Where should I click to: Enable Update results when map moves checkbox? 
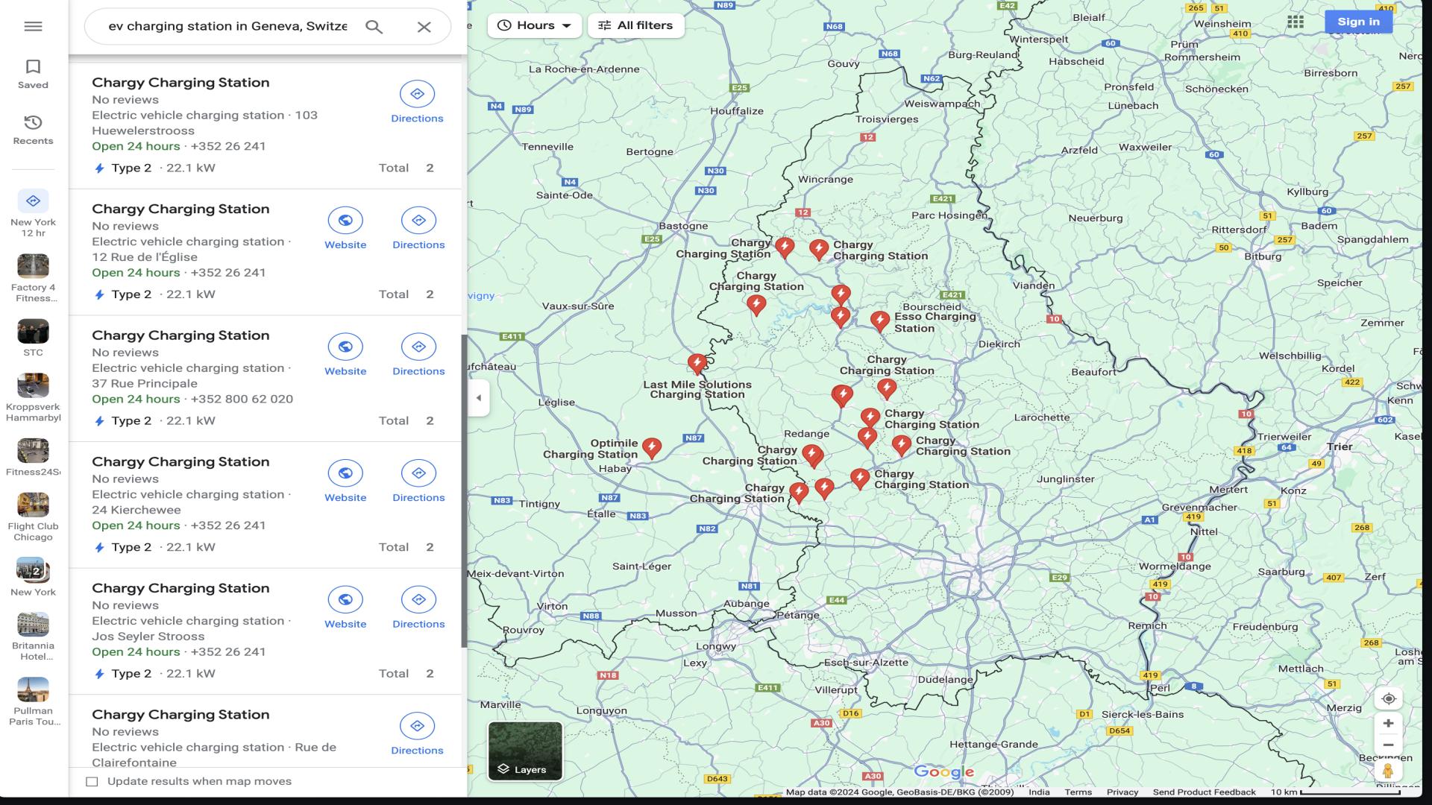coord(92,780)
